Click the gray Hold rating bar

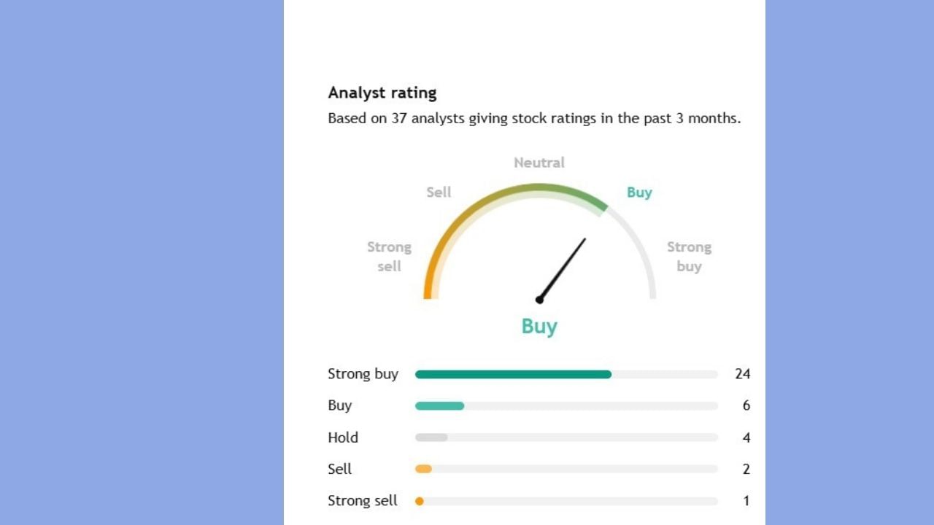tap(431, 437)
